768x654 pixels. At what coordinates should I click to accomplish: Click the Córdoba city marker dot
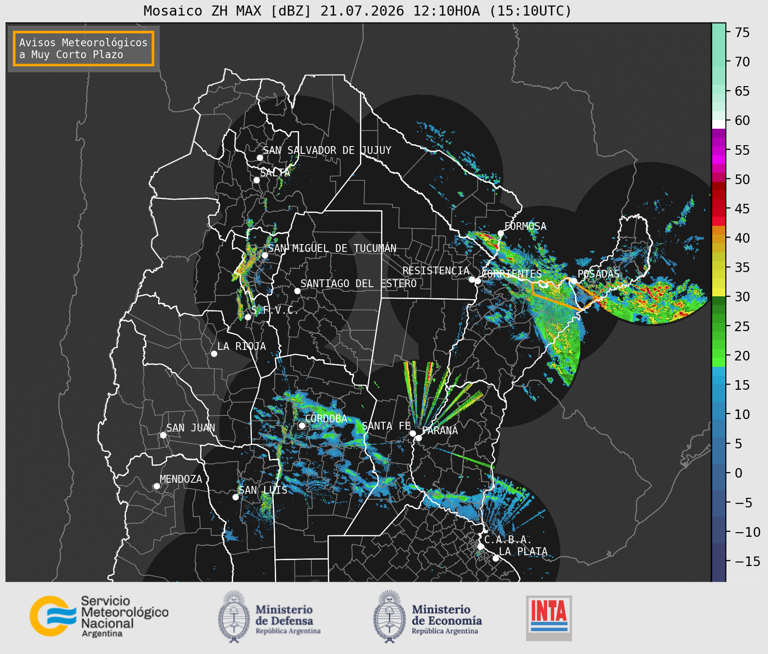coord(302,425)
